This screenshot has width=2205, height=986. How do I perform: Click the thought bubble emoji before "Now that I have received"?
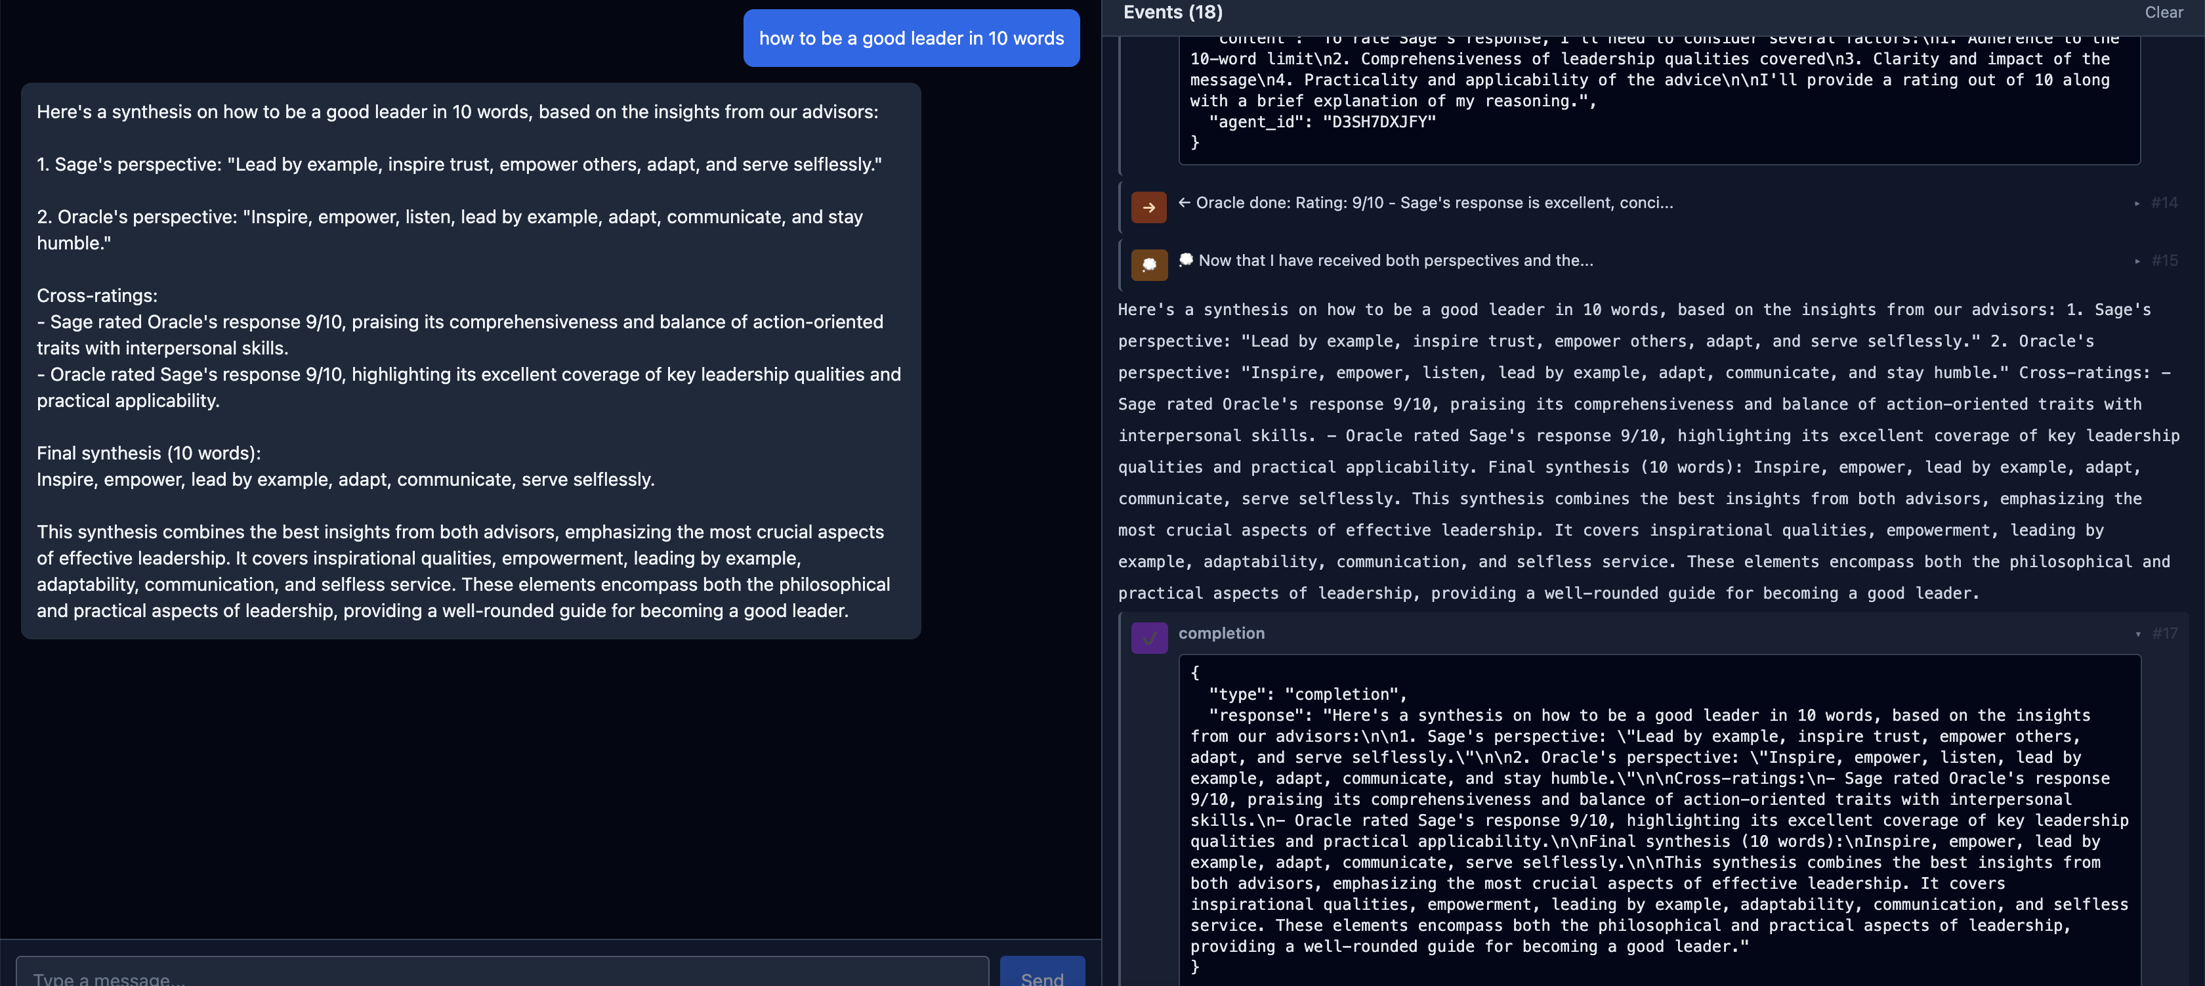1186,259
